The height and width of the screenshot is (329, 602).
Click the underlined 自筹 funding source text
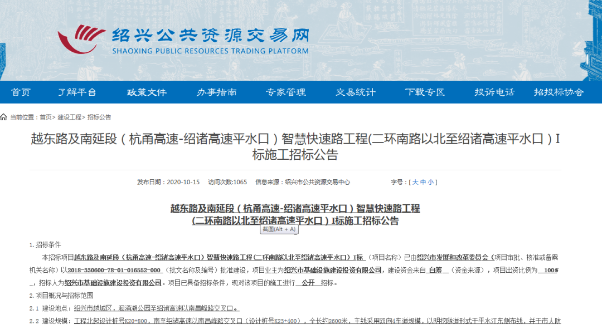(435, 271)
